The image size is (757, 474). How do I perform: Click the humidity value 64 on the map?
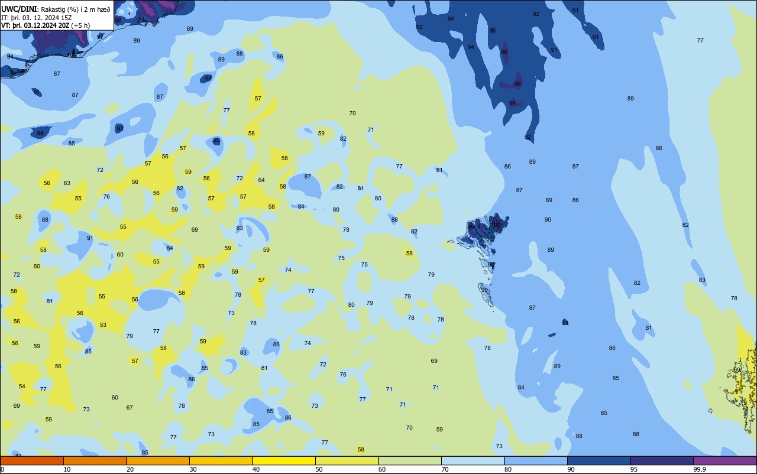point(261,180)
